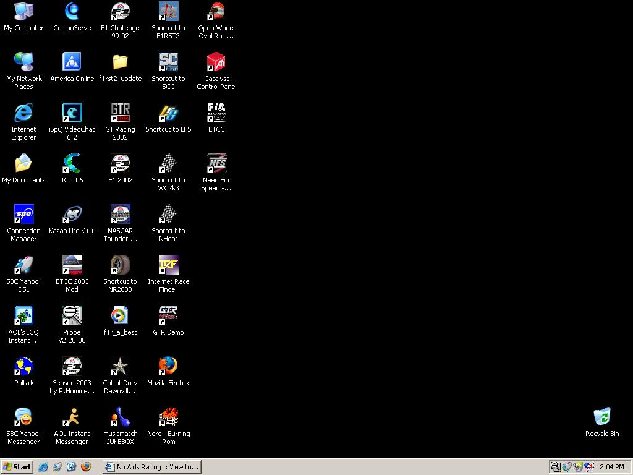Select the Paltalk desktop icon

click(x=23, y=366)
